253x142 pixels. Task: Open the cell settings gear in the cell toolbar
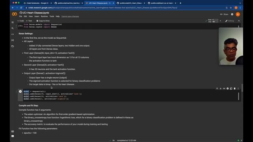click(x=228, y=88)
